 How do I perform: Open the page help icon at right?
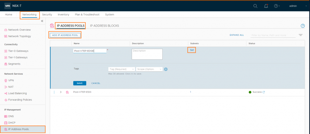point(302,26)
